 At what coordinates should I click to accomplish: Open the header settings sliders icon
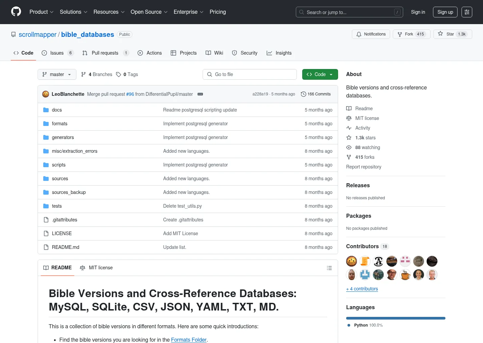coord(467,12)
